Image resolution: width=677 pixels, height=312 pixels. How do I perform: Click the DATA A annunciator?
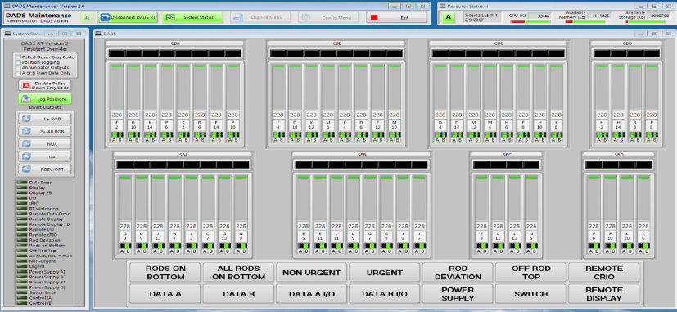click(x=165, y=294)
